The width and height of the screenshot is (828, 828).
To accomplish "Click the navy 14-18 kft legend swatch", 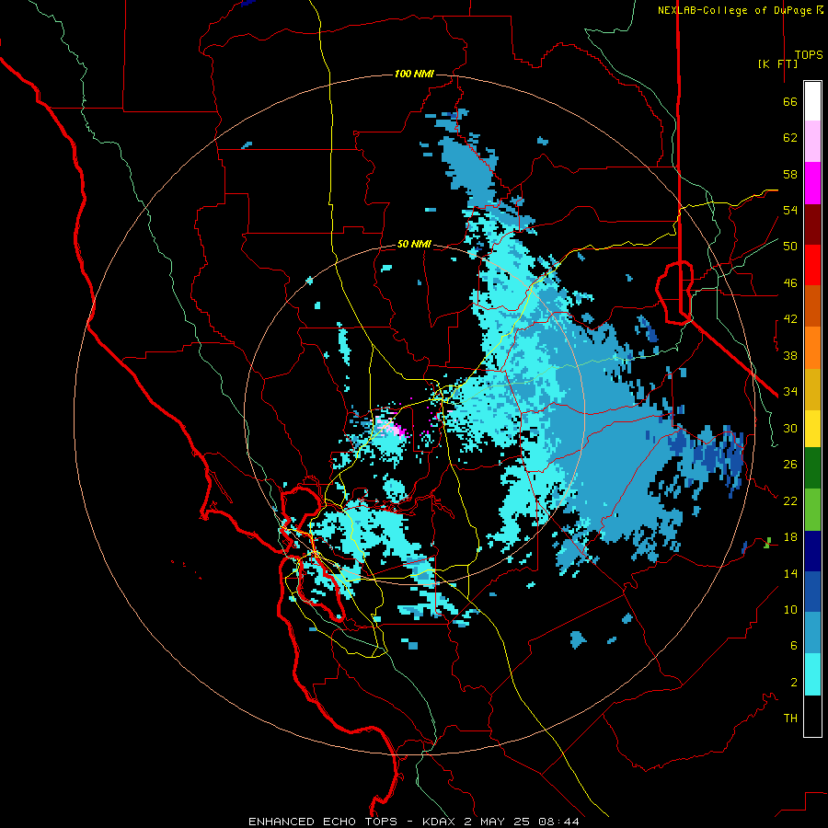I will coord(812,551).
